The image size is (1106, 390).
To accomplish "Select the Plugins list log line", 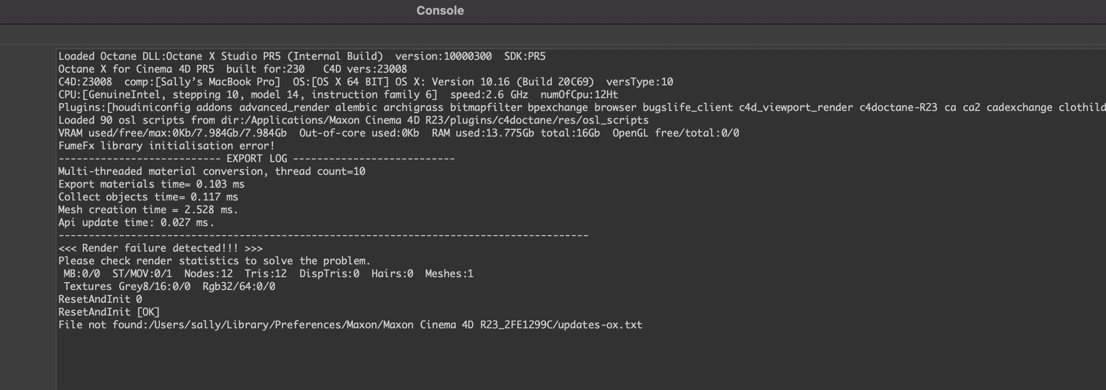I will [x=582, y=107].
